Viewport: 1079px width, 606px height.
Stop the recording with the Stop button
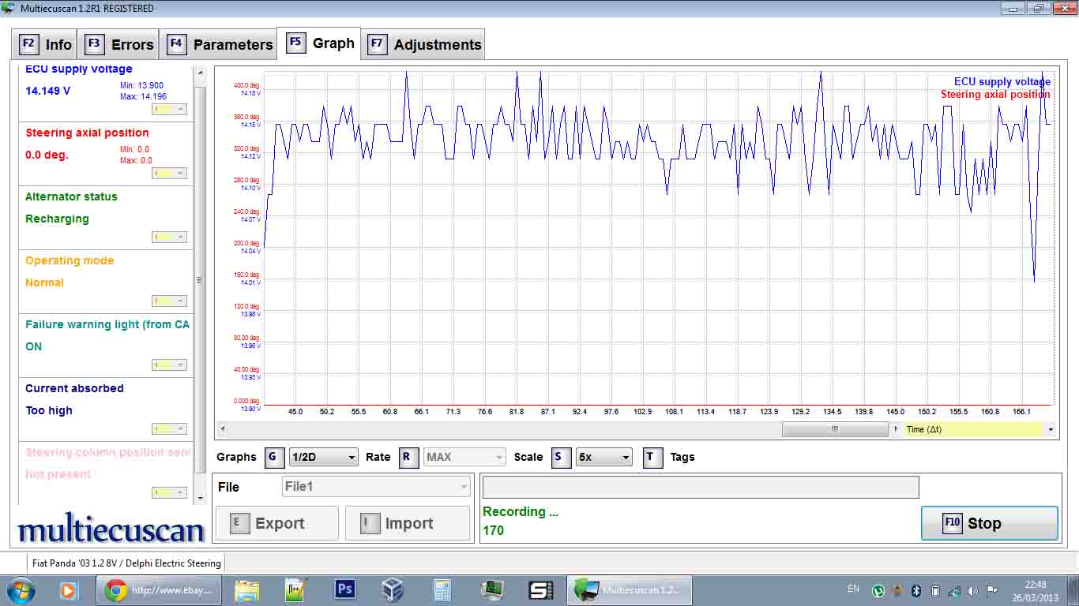click(989, 523)
